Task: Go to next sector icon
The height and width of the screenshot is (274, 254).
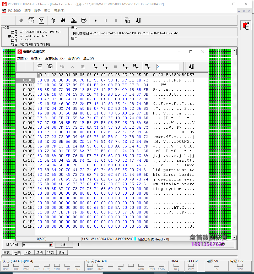Action: (126, 66)
